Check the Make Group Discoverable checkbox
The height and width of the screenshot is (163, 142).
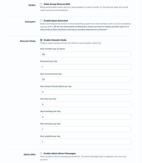[41, 4]
